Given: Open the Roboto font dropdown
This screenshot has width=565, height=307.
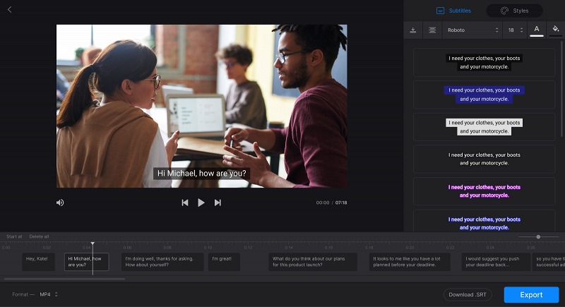Looking at the screenshot, I should click(x=472, y=30).
